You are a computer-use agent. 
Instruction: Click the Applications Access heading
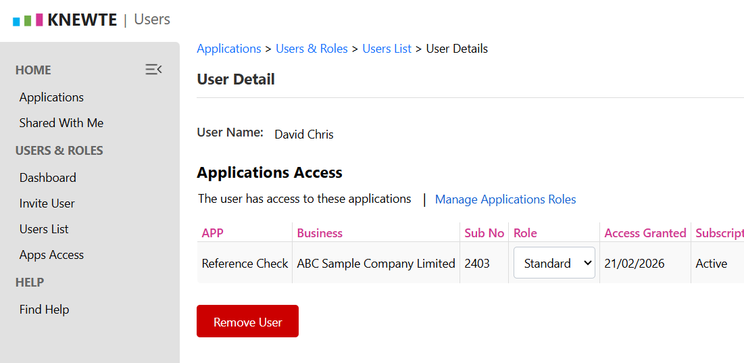tap(270, 172)
